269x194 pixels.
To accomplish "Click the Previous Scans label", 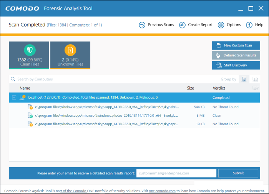I will (x=161, y=25).
